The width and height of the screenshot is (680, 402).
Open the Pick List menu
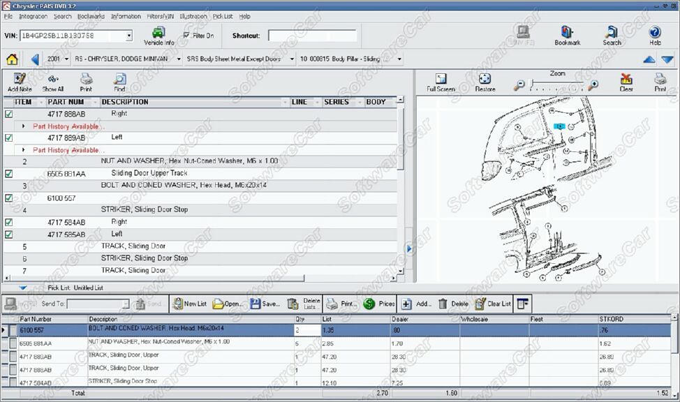click(223, 16)
